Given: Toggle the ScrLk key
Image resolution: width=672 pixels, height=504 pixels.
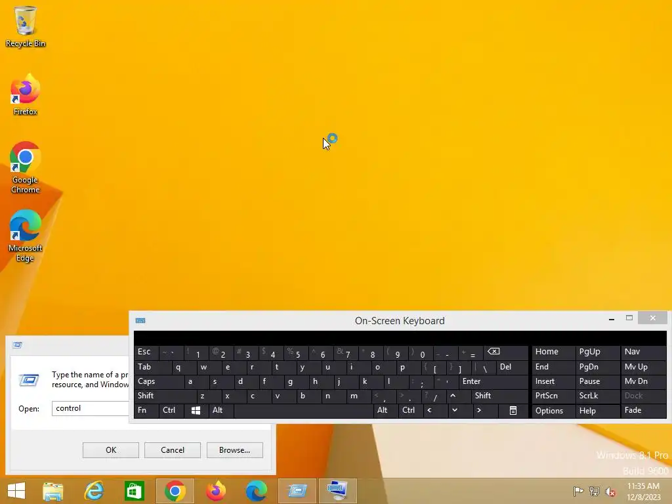Looking at the screenshot, I should (x=597, y=396).
